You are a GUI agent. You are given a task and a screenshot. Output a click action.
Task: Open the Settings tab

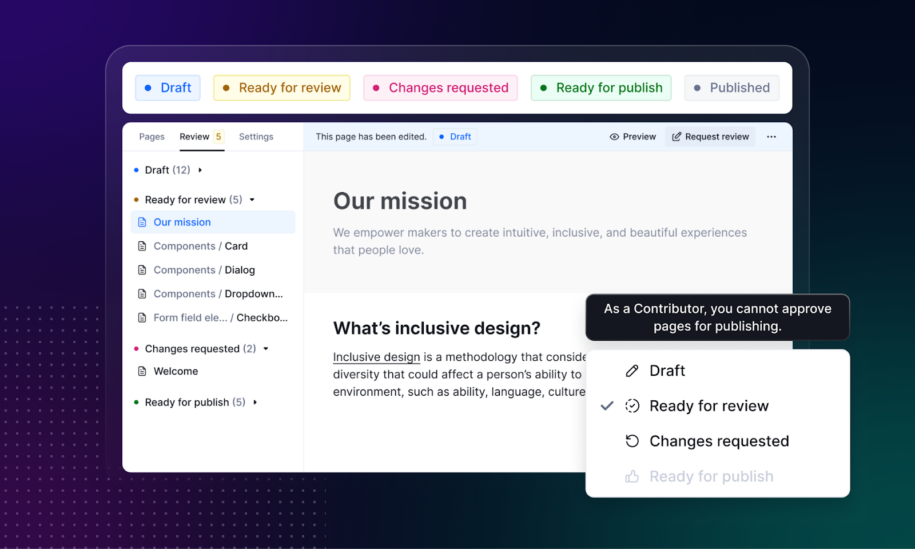click(256, 137)
